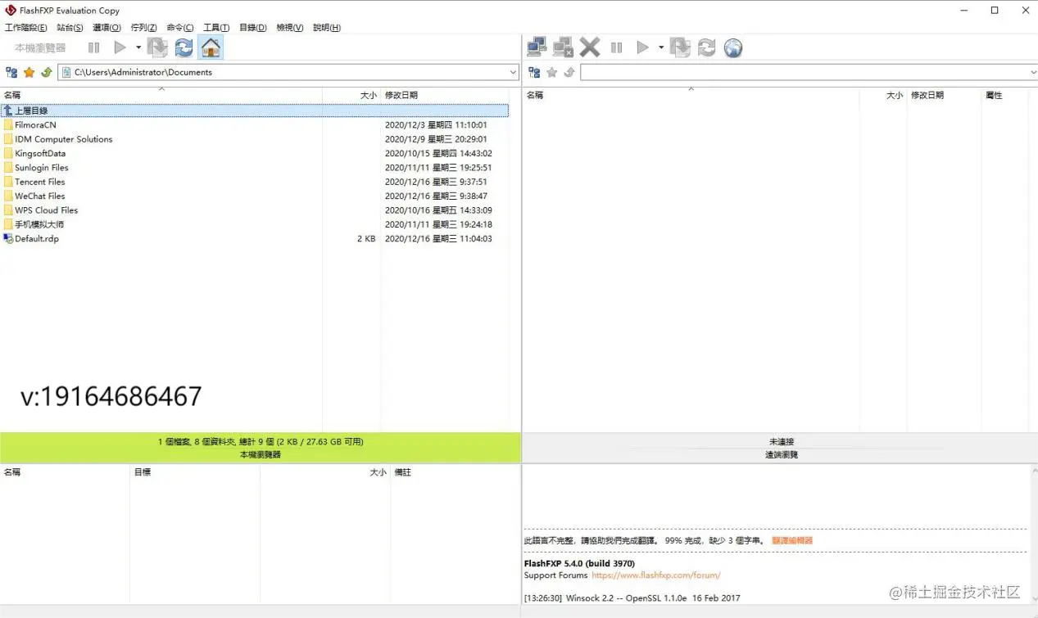Open the 命令(C) menu
The width and height of the screenshot is (1038, 618).
pyautogui.click(x=180, y=27)
